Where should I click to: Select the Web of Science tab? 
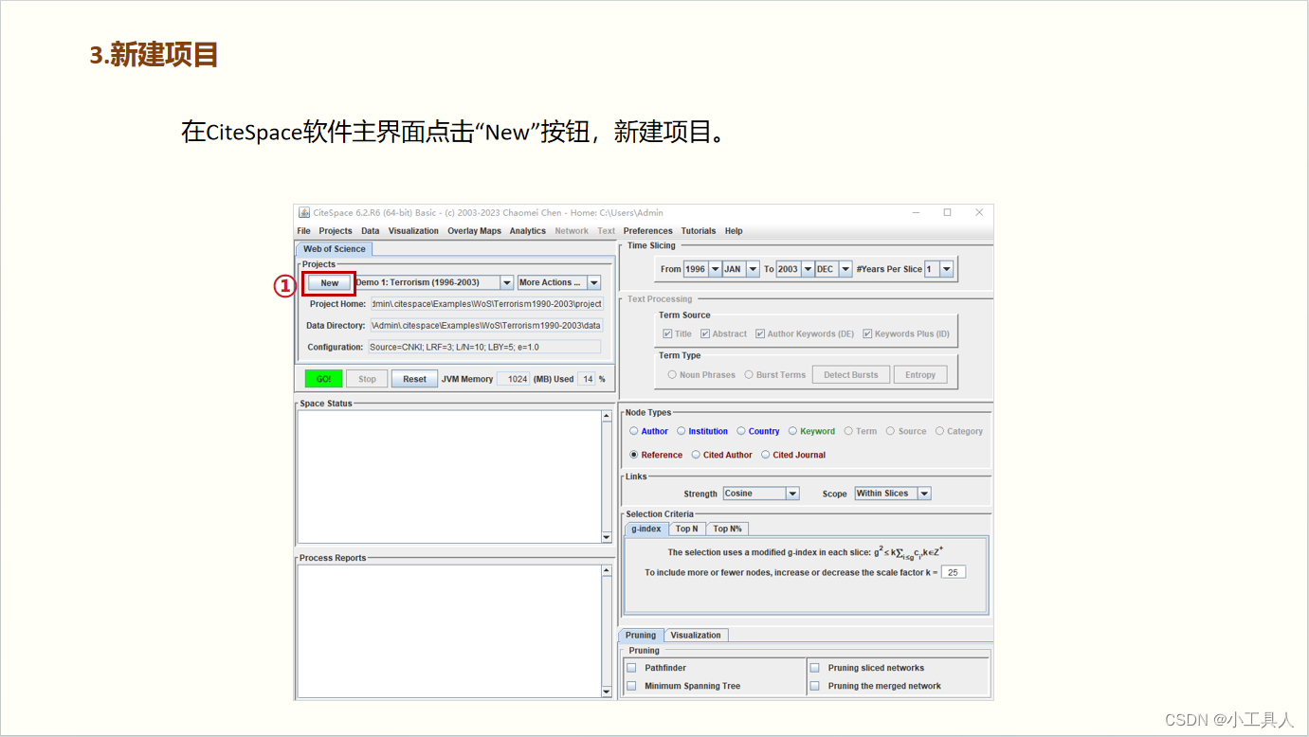click(x=334, y=249)
